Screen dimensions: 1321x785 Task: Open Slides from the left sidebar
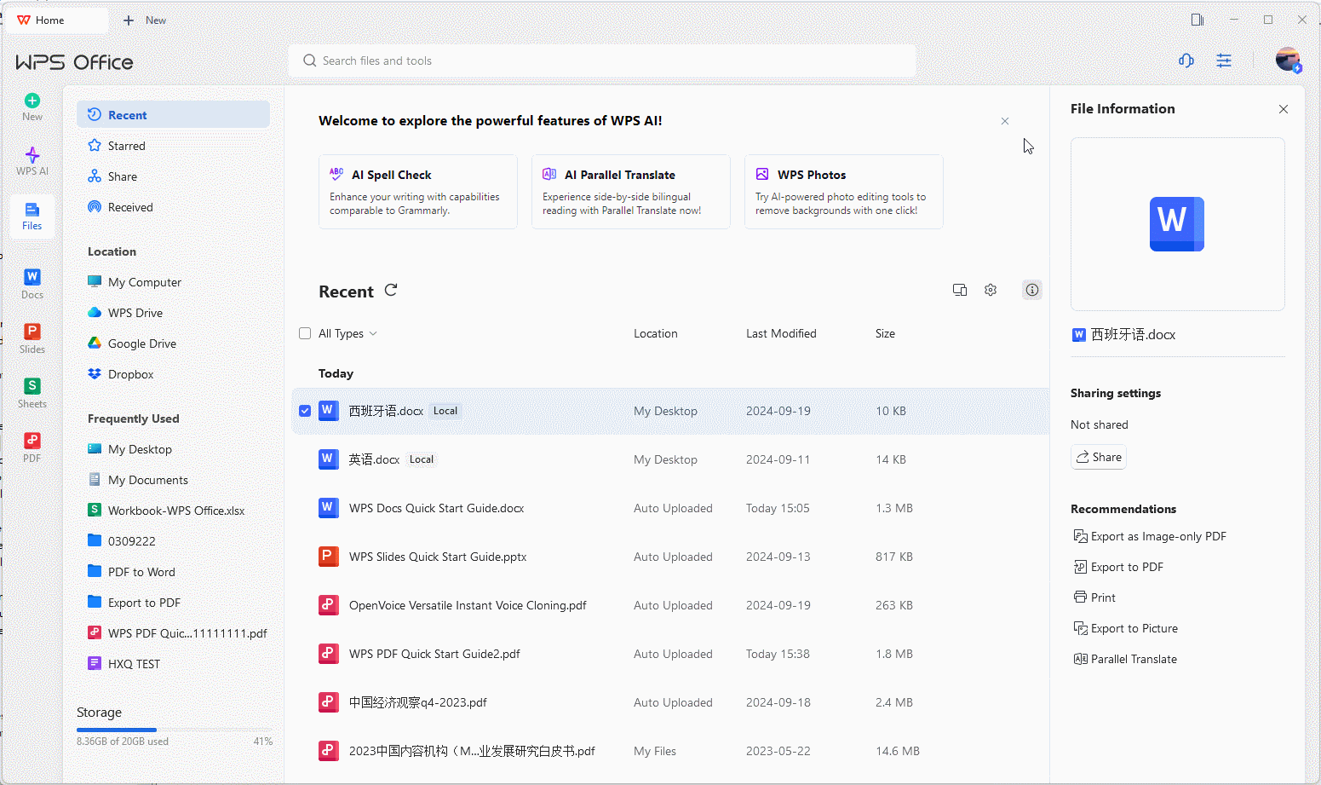point(32,338)
